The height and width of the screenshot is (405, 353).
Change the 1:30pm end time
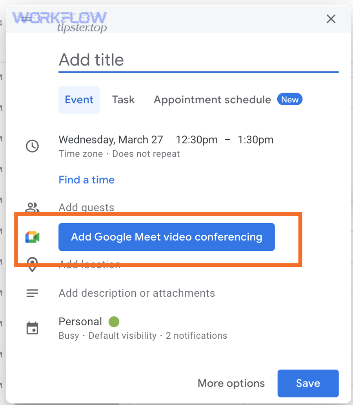coord(255,140)
